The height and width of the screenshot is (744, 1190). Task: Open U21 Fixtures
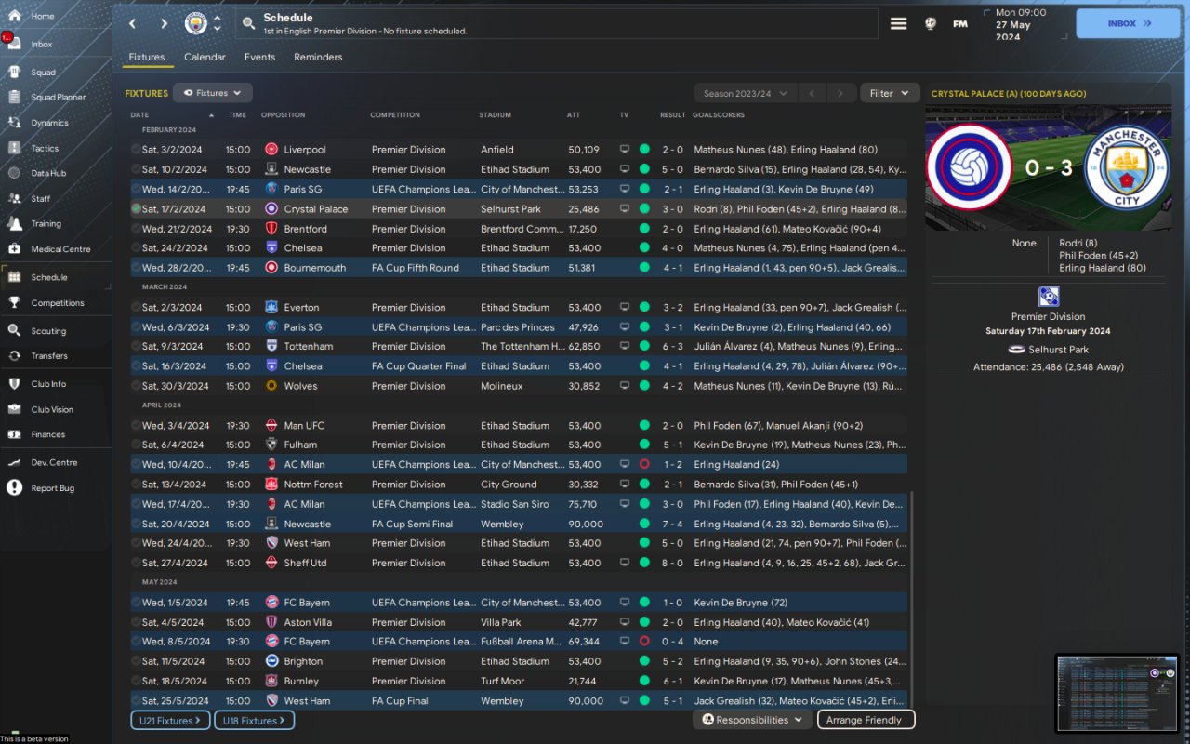171,720
